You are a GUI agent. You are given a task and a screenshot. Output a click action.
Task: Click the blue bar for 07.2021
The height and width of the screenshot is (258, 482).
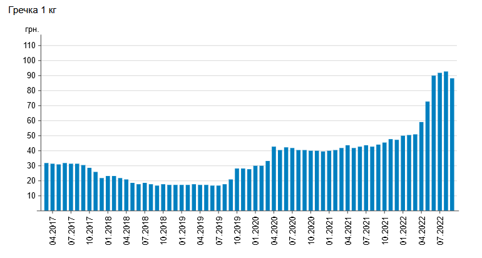(366, 178)
